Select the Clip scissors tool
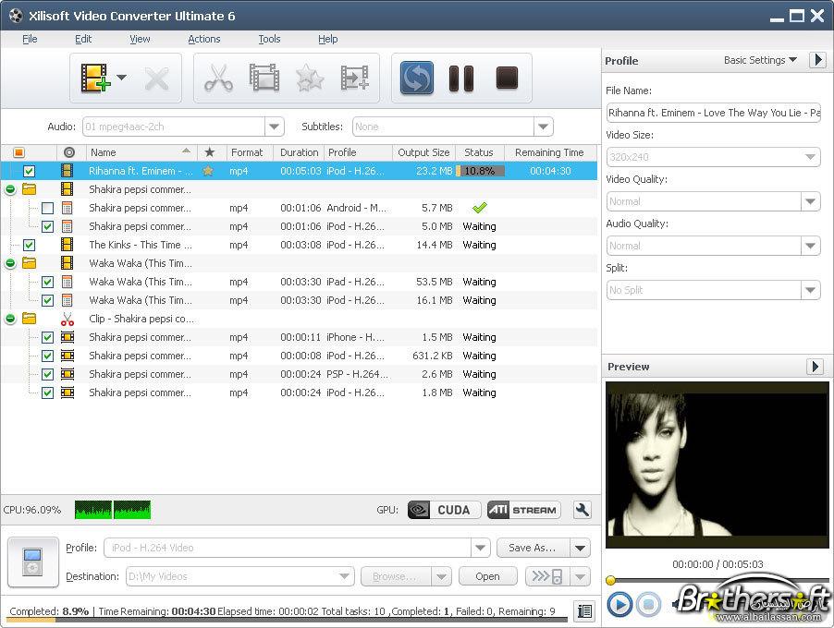Image resolution: width=834 pixels, height=628 pixels. click(x=218, y=78)
